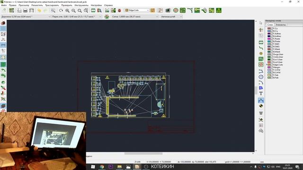Open the Справка menu
This screenshot has width=303, height=170.
[x=108, y=5]
